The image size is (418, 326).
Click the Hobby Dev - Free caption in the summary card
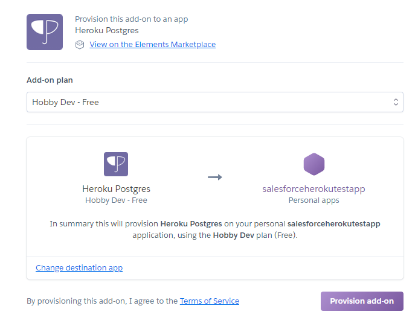(x=116, y=200)
